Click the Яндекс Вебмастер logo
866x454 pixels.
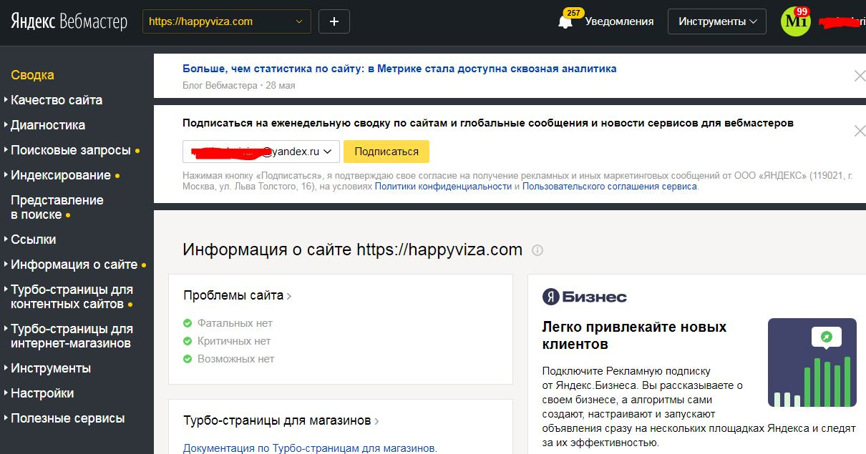(69, 21)
